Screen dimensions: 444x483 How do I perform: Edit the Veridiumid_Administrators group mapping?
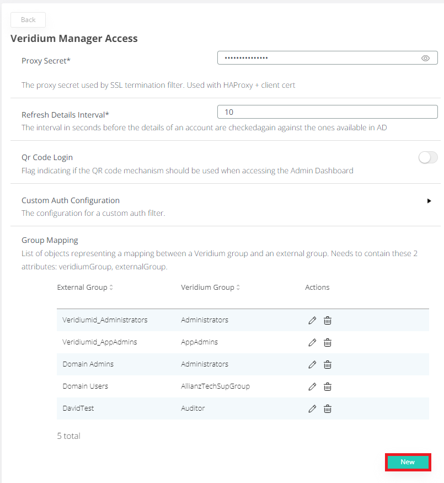(312, 320)
